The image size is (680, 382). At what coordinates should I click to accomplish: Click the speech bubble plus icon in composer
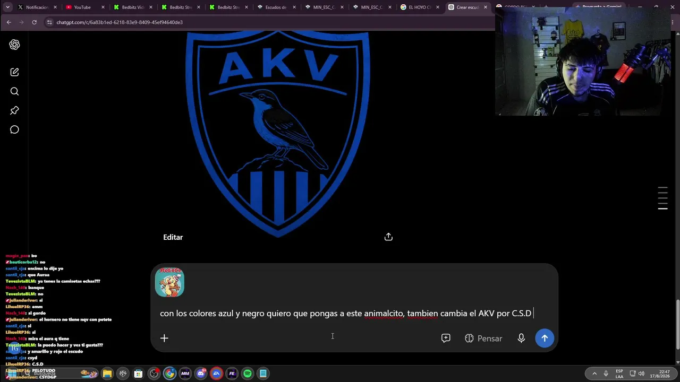(x=446, y=338)
